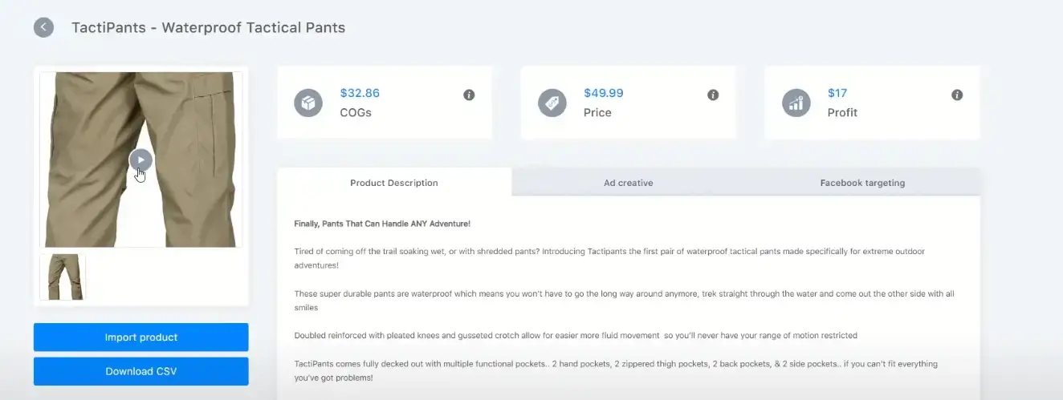1063x400 pixels.
Task: Switch to the Product Description tab
Action: click(x=394, y=183)
